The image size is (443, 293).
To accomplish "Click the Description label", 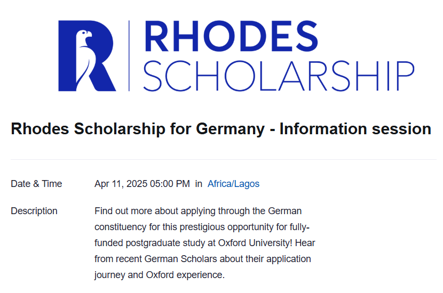I will 34,211.
